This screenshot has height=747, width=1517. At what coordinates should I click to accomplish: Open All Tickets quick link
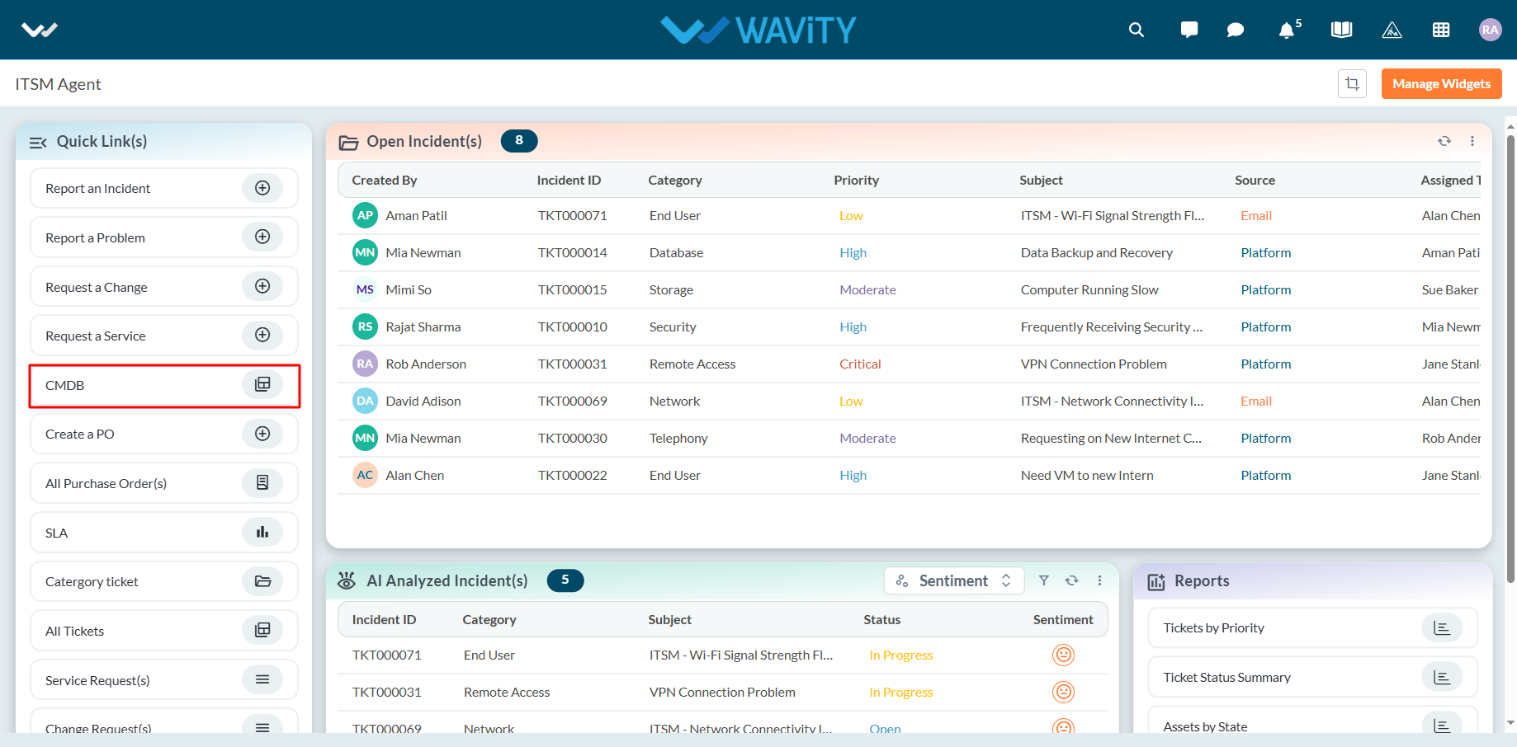pos(164,631)
